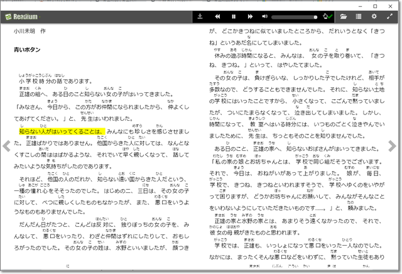Adjust the audio volume slider

click(294, 17)
